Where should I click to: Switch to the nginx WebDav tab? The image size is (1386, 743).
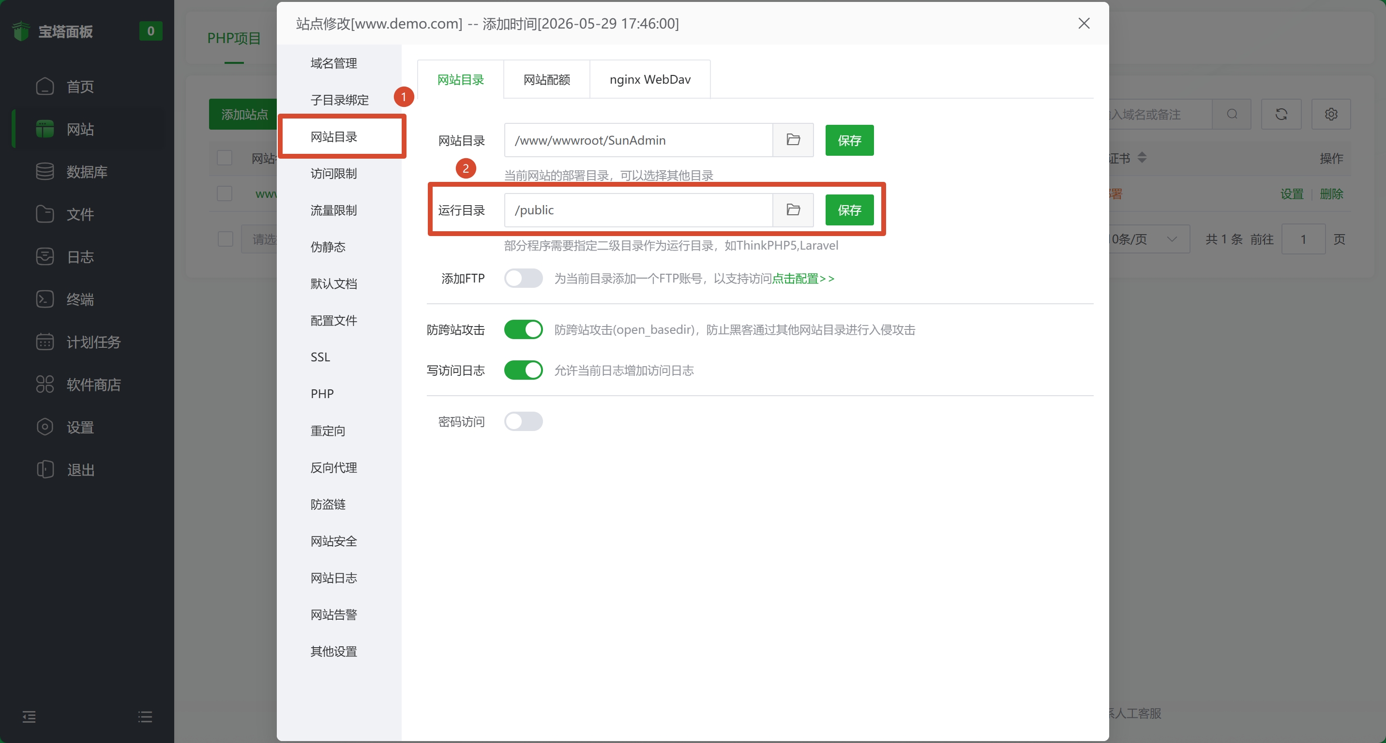click(650, 79)
